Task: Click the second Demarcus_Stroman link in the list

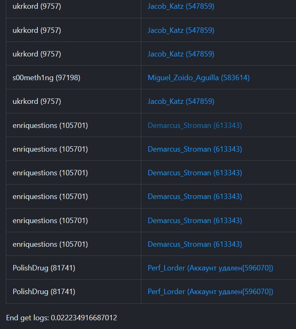Action: [x=195, y=149]
